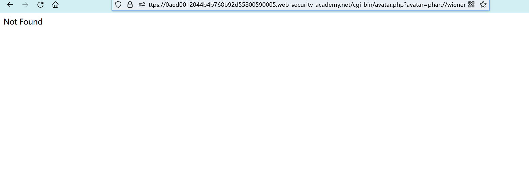This screenshot has width=529, height=169.
Task: Click the forward navigation arrow
Action: click(25, 5)
